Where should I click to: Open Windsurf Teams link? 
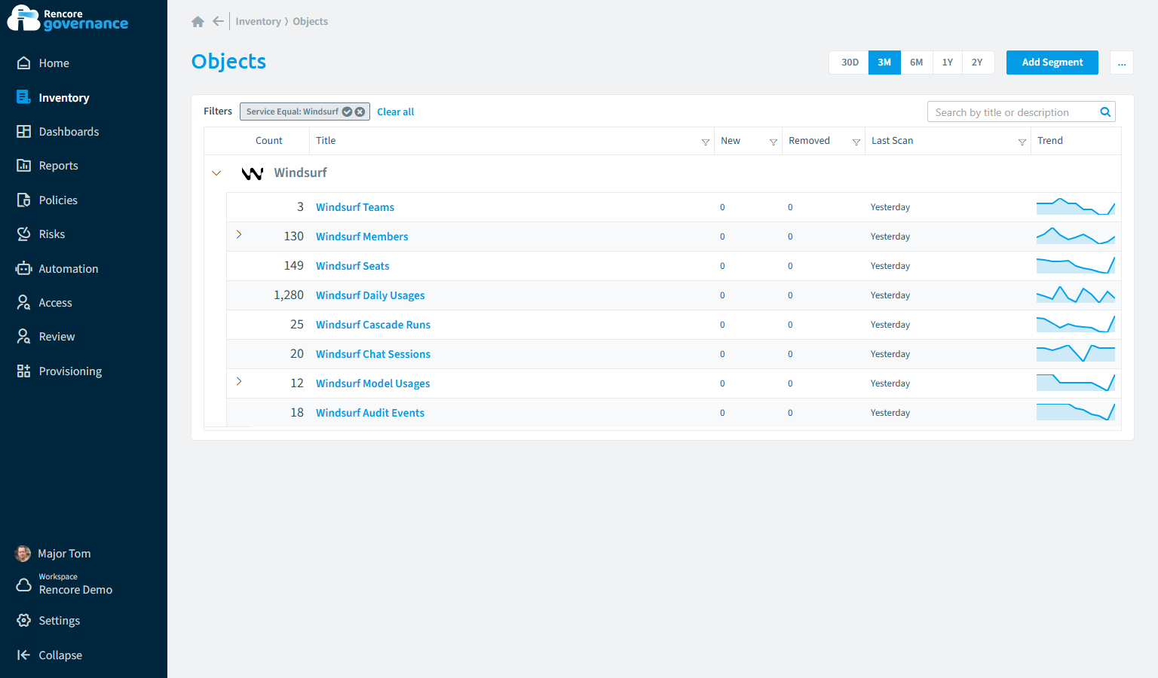355,207
